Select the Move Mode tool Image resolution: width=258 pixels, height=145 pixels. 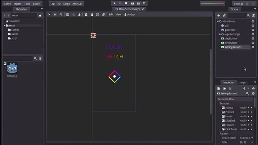coord(55,14)
